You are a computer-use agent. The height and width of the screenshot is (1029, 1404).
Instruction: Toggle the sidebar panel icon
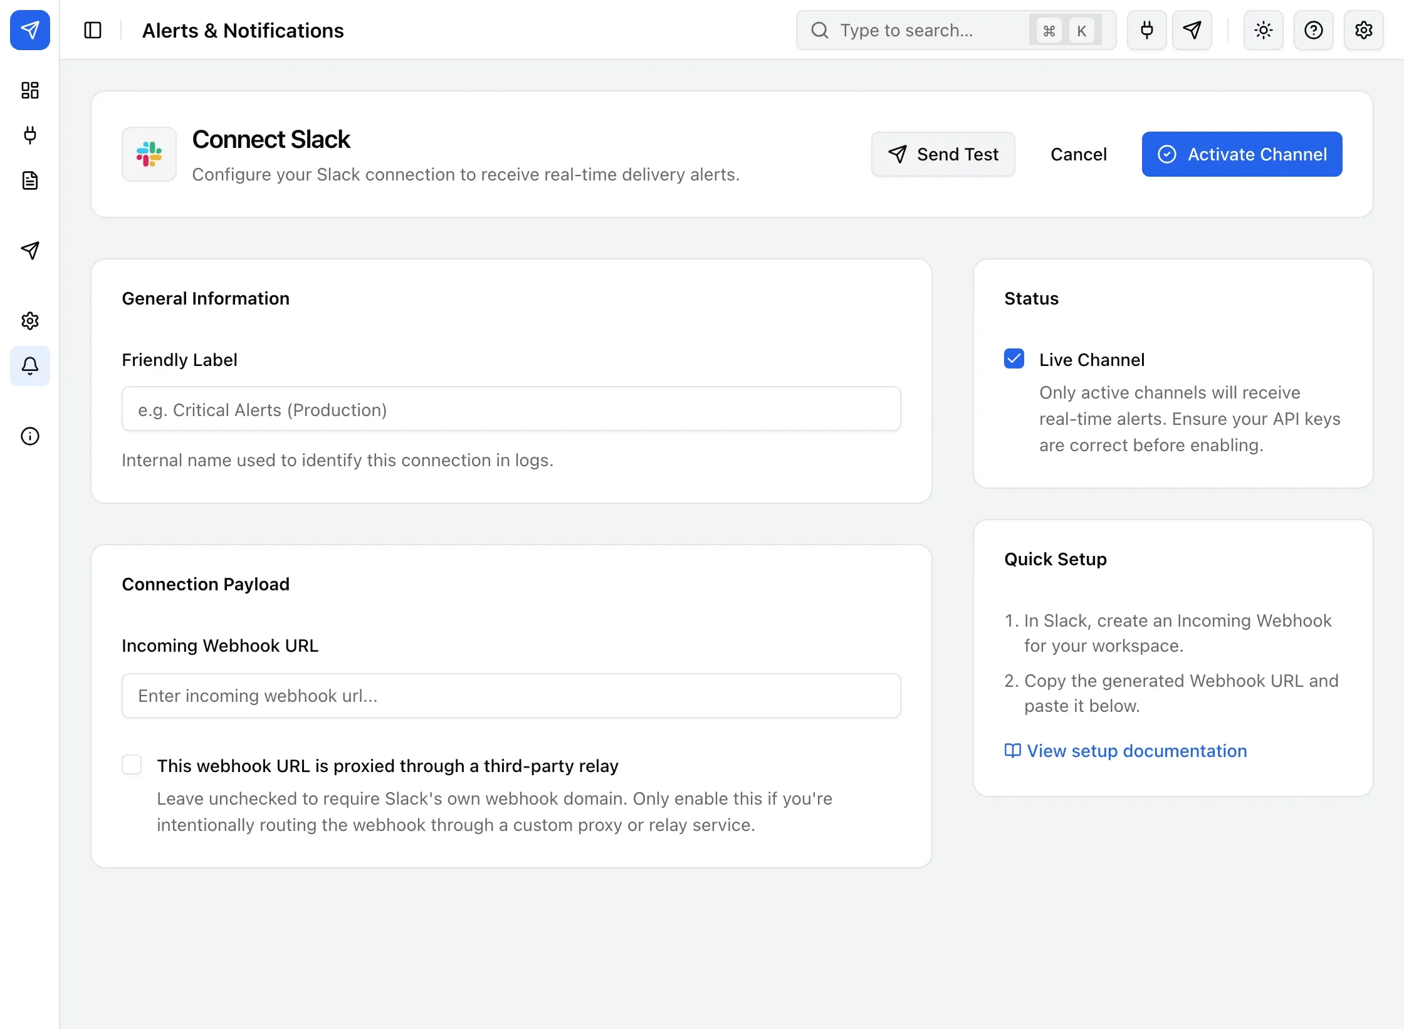click(93, 30)
